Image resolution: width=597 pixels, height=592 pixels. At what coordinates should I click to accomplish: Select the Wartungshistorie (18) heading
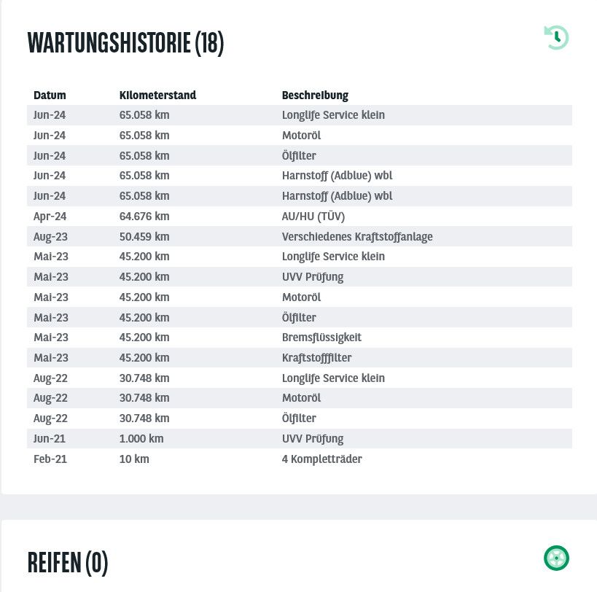pyautogui.click(x=125, y=43)
